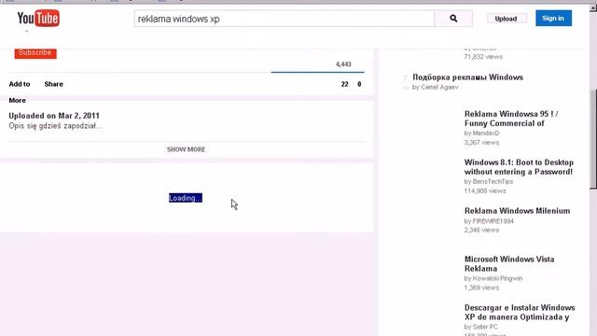Click the 4,443 view count
Viewport: 597px width, 336px height.
343,64
